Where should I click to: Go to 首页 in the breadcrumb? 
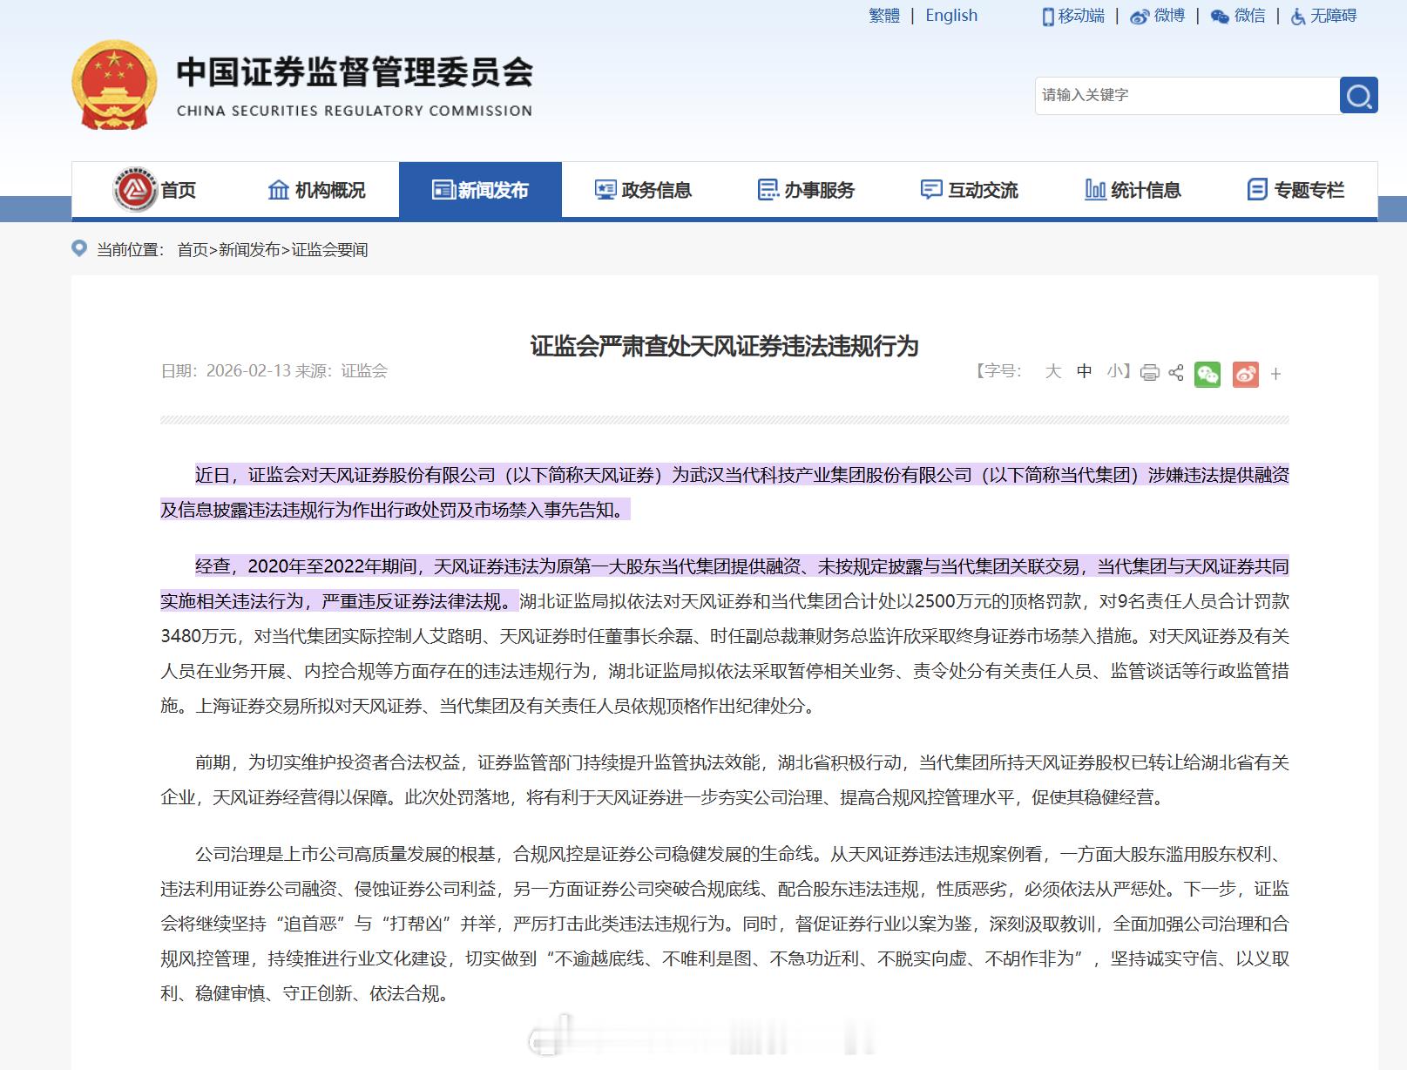click(193, 250)
